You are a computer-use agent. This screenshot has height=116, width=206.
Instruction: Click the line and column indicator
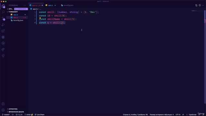[x=135, y=115]
